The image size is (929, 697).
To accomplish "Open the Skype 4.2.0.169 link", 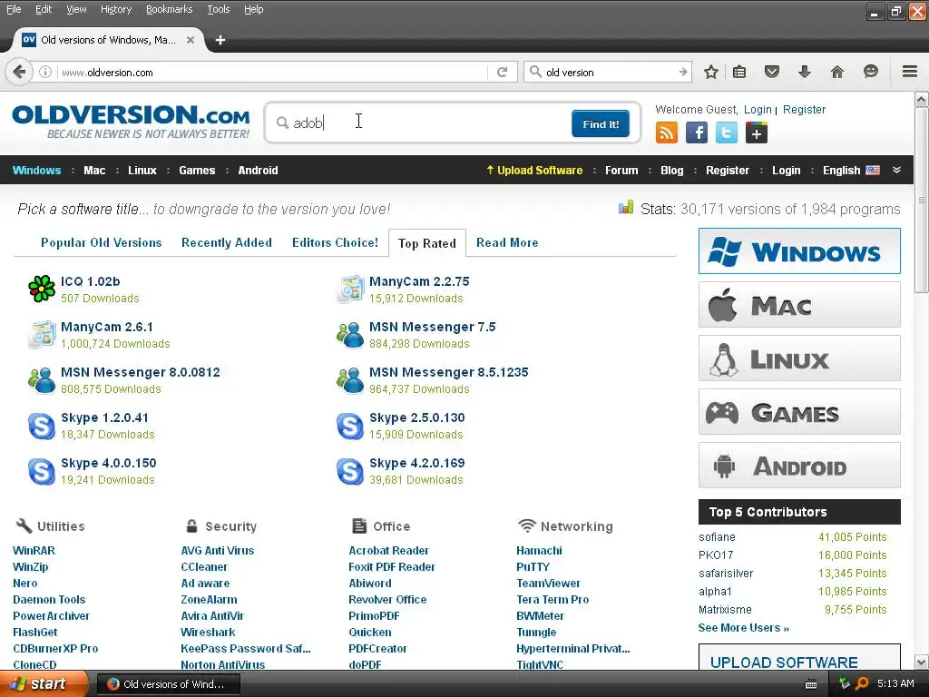I will pos(417,463).
